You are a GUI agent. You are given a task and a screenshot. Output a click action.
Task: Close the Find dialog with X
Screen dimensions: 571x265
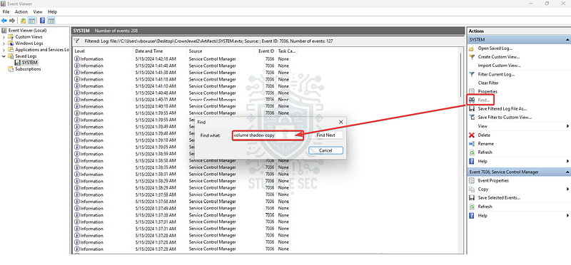[341, 122]
